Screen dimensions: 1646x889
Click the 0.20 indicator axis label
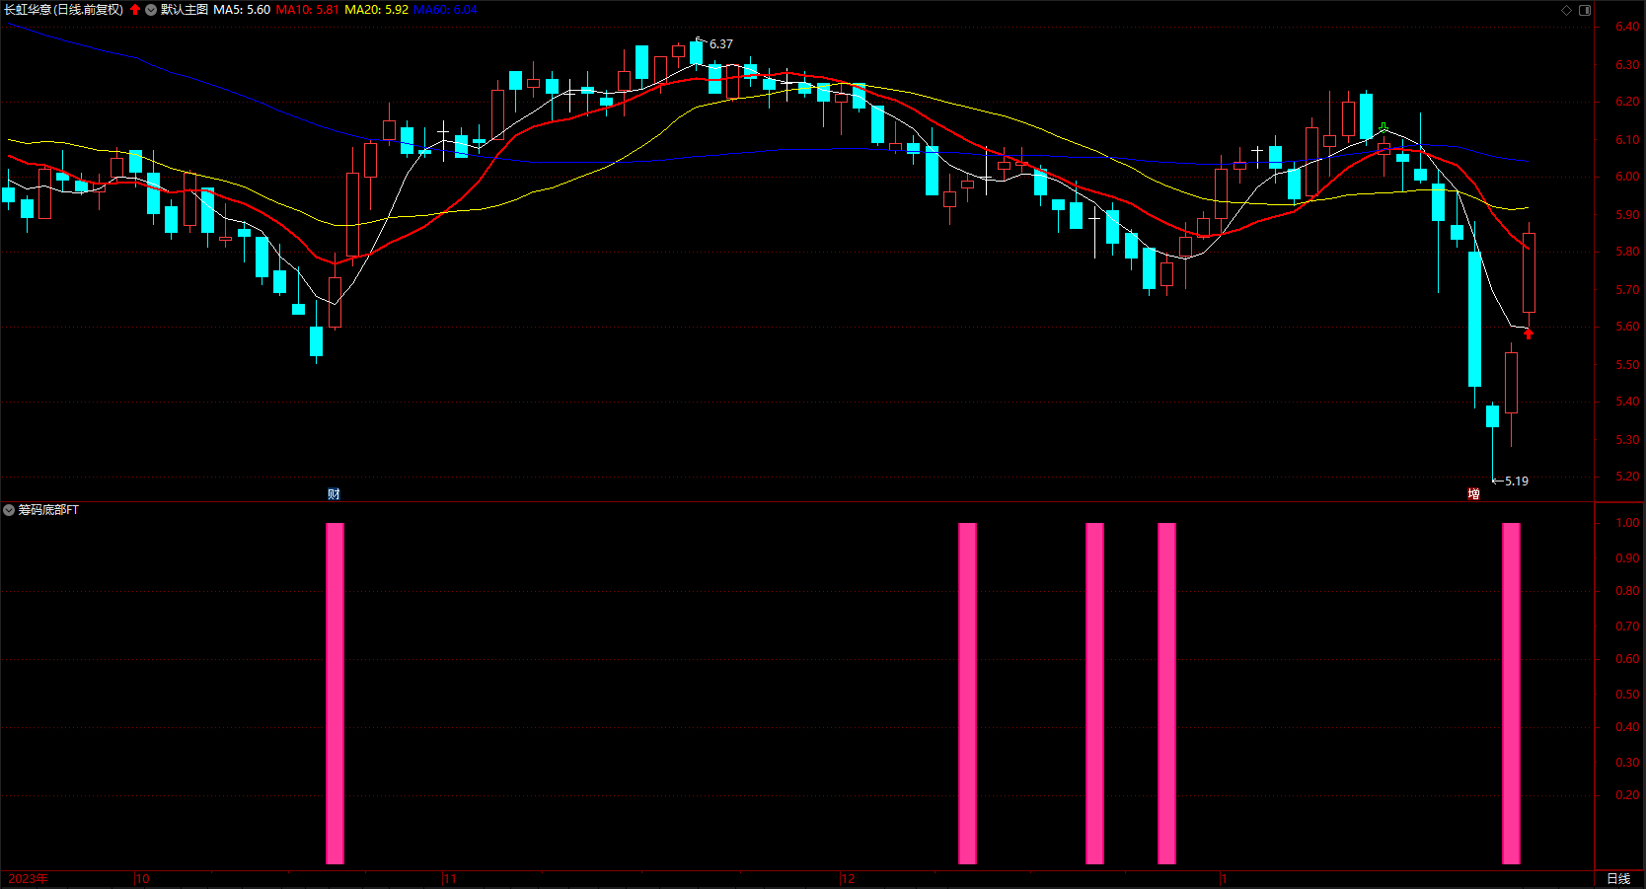pos(1627,795)
